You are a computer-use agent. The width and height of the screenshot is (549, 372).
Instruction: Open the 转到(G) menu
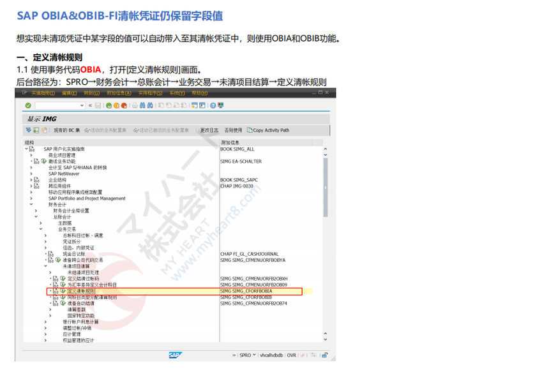point(92,93)
